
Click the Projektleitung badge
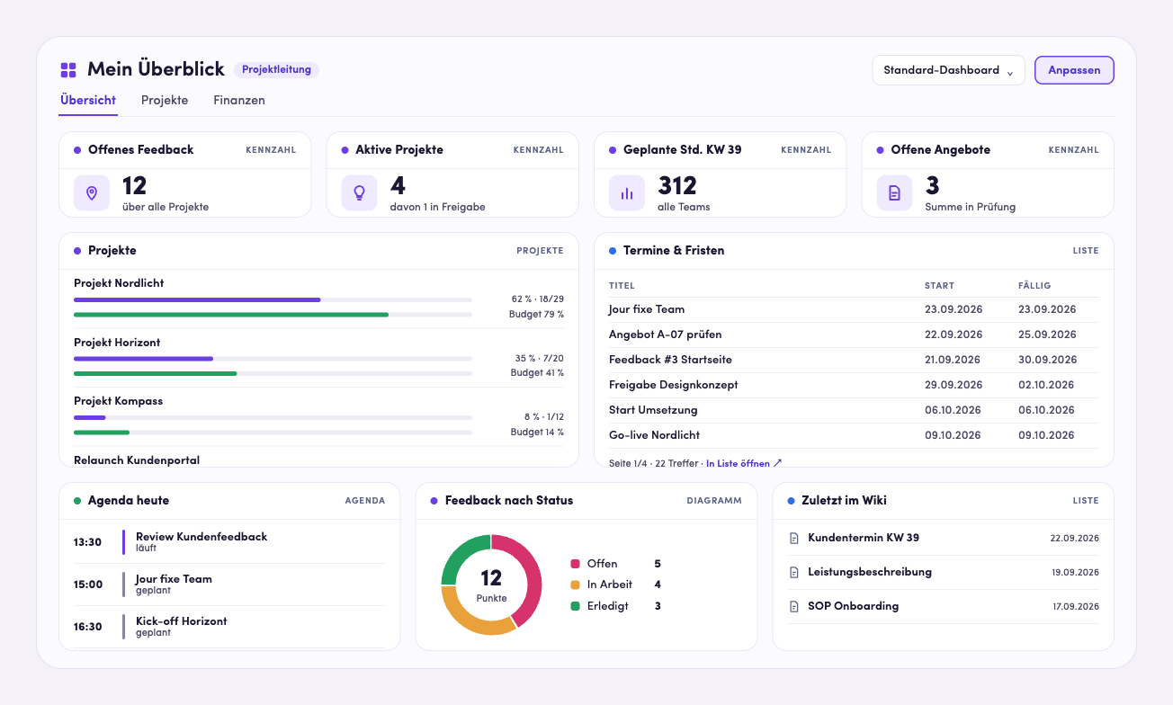pos(276,70)
